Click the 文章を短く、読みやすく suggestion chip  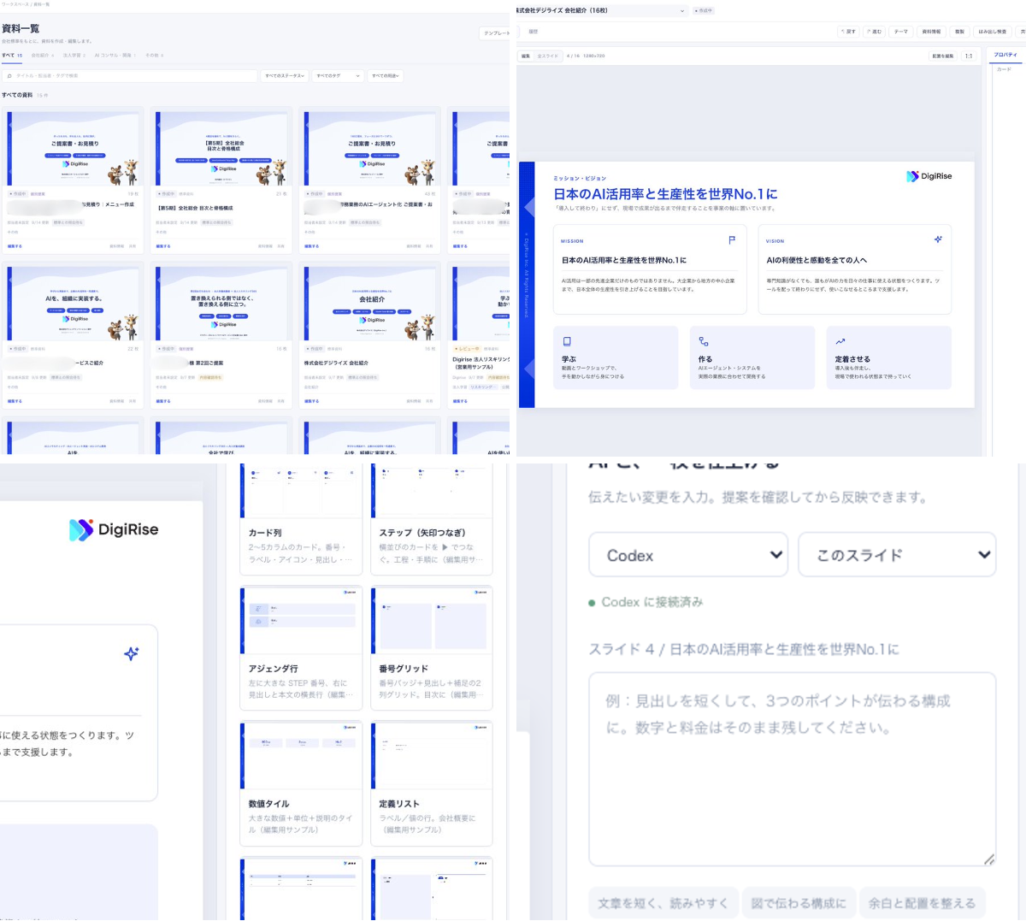point(663,903)
